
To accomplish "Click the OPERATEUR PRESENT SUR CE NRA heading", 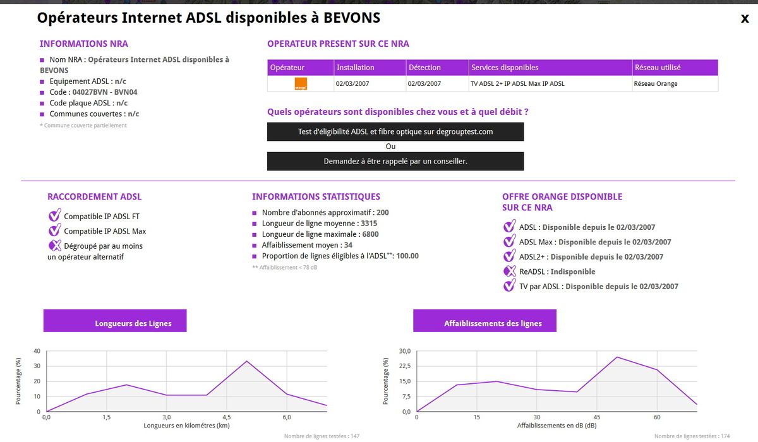I will tap(338, 44).
